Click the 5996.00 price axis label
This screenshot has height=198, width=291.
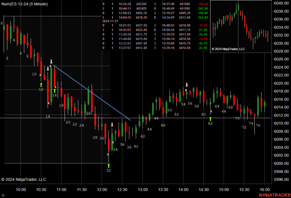pos(281,179)
